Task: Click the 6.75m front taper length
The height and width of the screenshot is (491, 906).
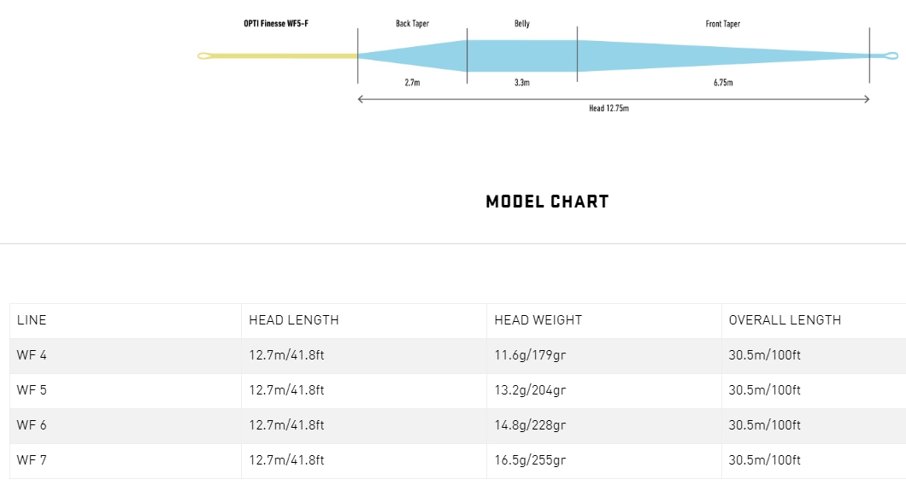Action: point(722,83)
